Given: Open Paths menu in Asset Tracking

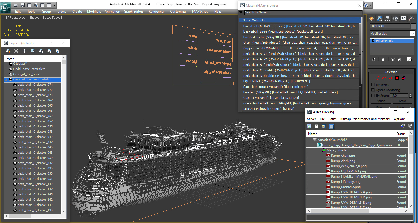Looking at the screenshot, I should point(332,119).
